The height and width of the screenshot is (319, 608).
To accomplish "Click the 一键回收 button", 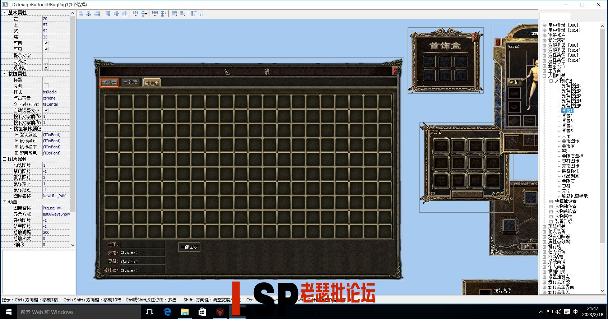I will pos(189,247).
